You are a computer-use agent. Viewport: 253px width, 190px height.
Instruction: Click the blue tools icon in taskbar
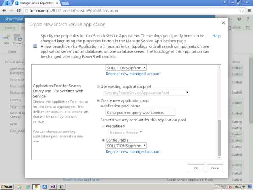click(44, 187)
